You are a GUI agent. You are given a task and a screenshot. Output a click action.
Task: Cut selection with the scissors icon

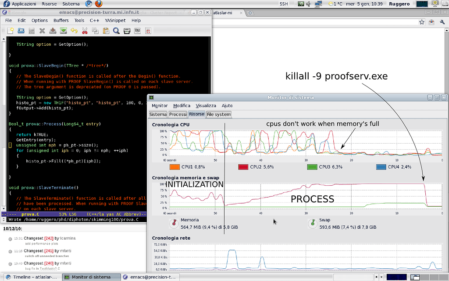point(85,31)
